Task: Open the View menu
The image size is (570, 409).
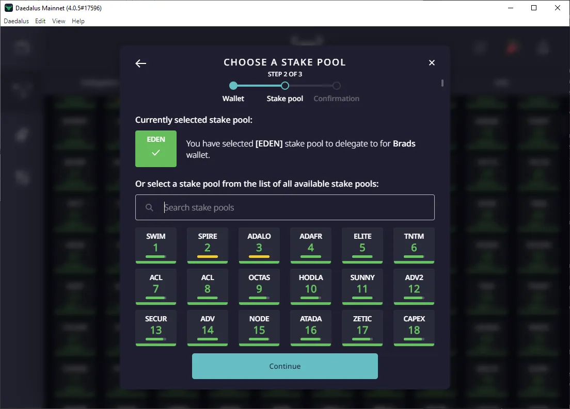Action: point(58,21)
